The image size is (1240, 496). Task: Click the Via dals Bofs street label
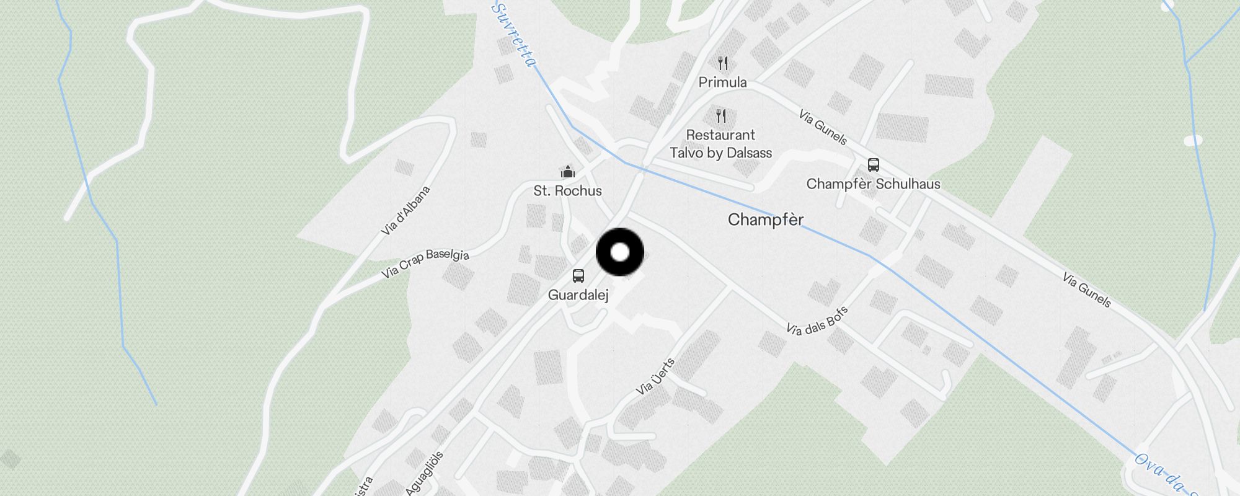[x=817, y=321]
